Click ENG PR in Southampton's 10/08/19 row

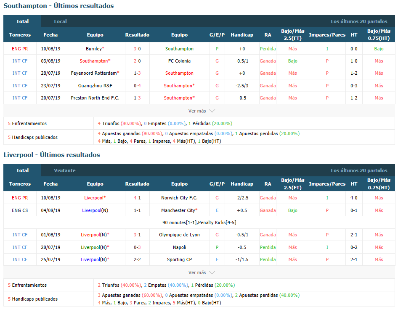(20, 49)
